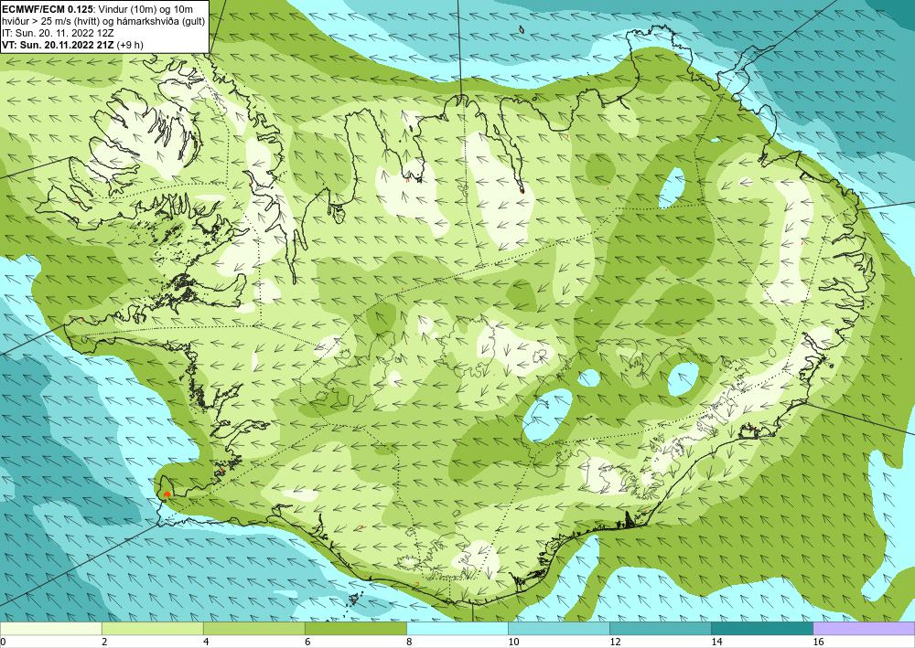Click the legend scale label "8"
This screenshot has width=915, height=648.
pos(409,643)
